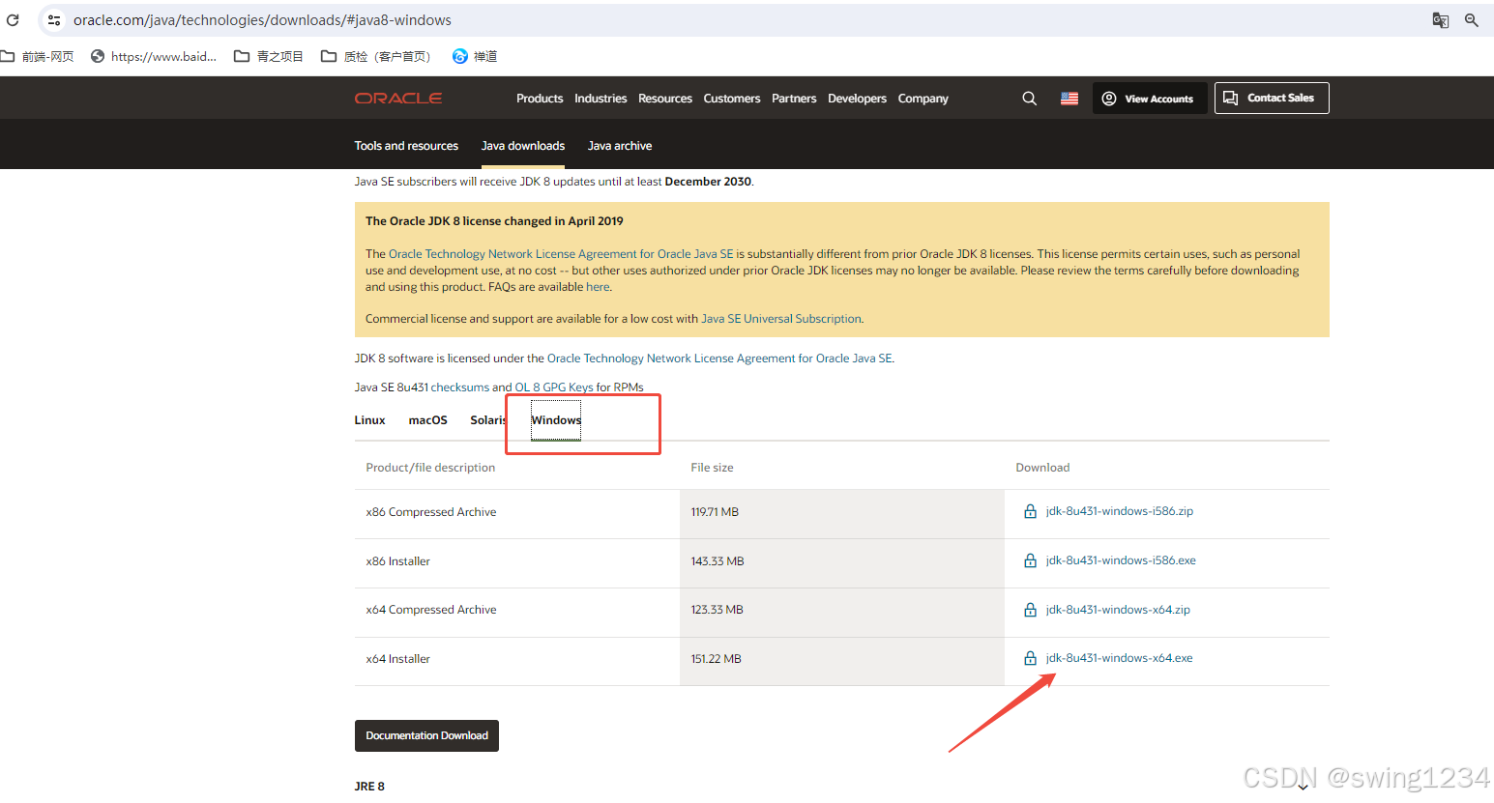Download jdk-8u431-windows-i586.exe
The height and width of the screenshot is (803, 1494).
[x=1121, y=560]
